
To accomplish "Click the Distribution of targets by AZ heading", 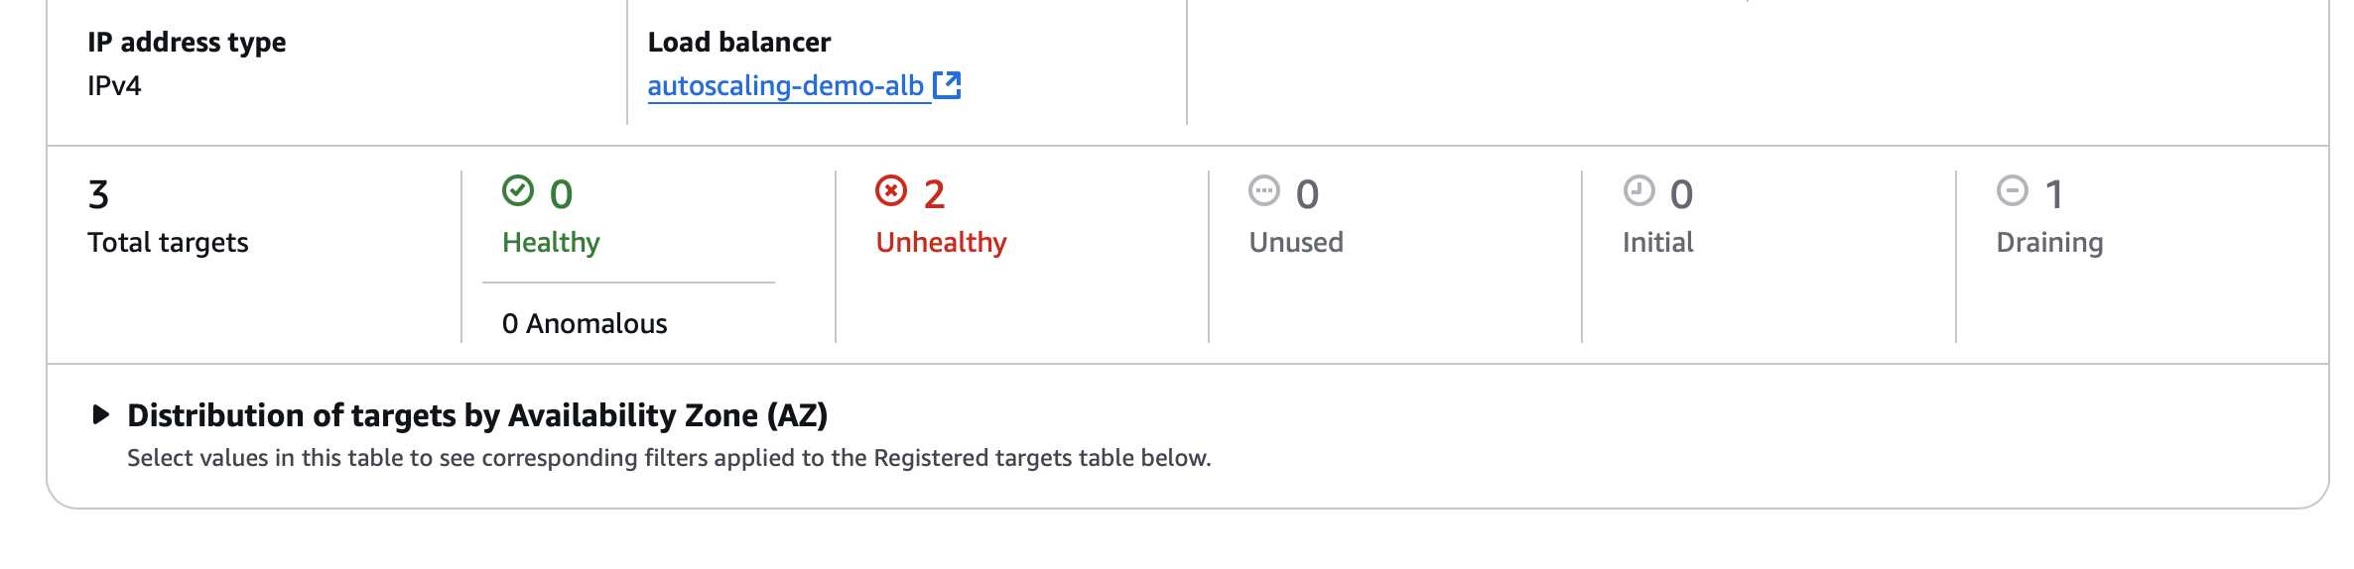I will pyautogui.click(x=477, y=415).
